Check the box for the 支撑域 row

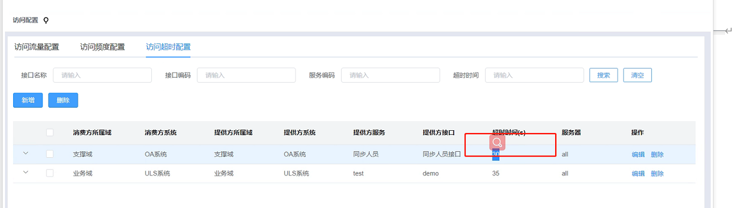tap(50, 154)
